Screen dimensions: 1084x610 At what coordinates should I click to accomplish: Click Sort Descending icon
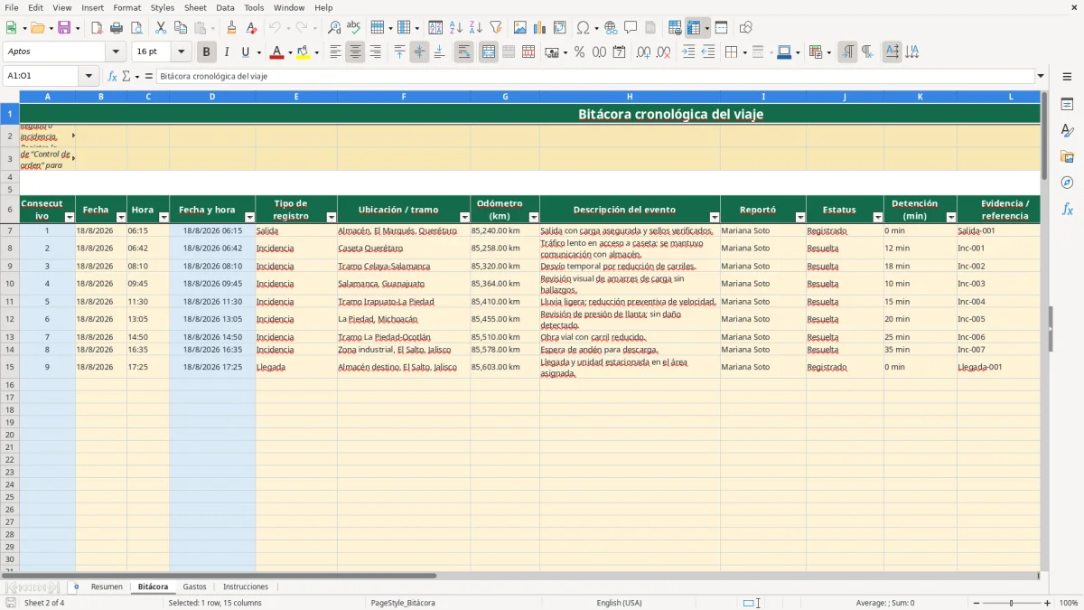(475, 28)
